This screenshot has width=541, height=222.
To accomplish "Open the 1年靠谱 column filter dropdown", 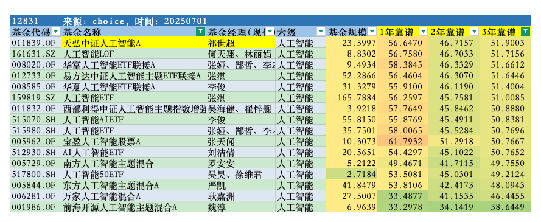I will (x=423, y=32).
